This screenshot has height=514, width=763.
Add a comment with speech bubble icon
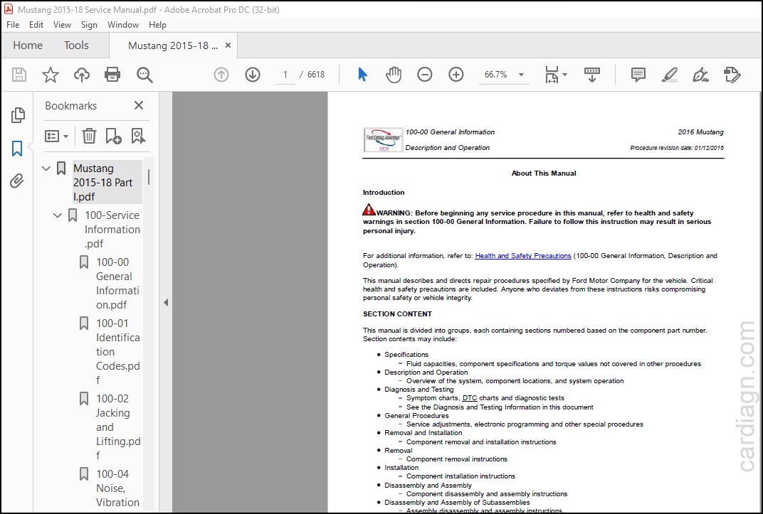(638, 75)
